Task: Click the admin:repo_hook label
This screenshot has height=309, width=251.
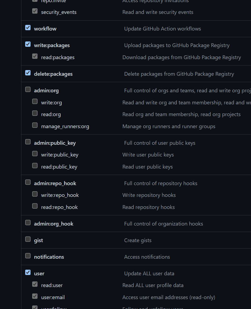Action: (x=55, y=184)
